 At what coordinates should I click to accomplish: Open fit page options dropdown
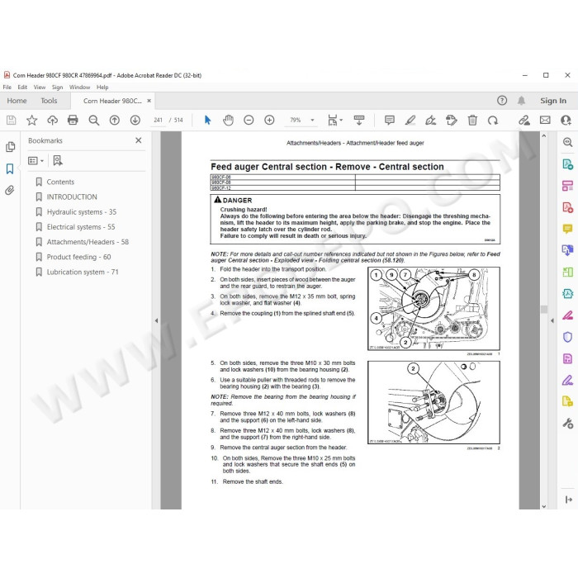coord(335,120)
